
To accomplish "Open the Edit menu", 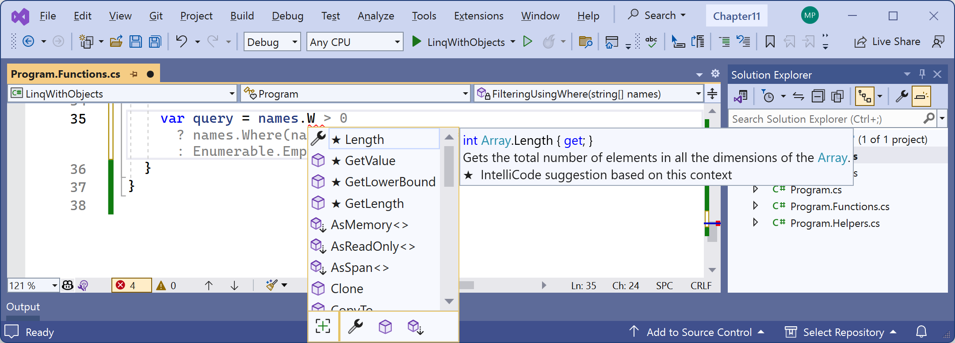I will pos(82,16).
